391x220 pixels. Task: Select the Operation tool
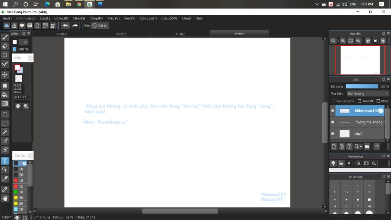[5, 170]
